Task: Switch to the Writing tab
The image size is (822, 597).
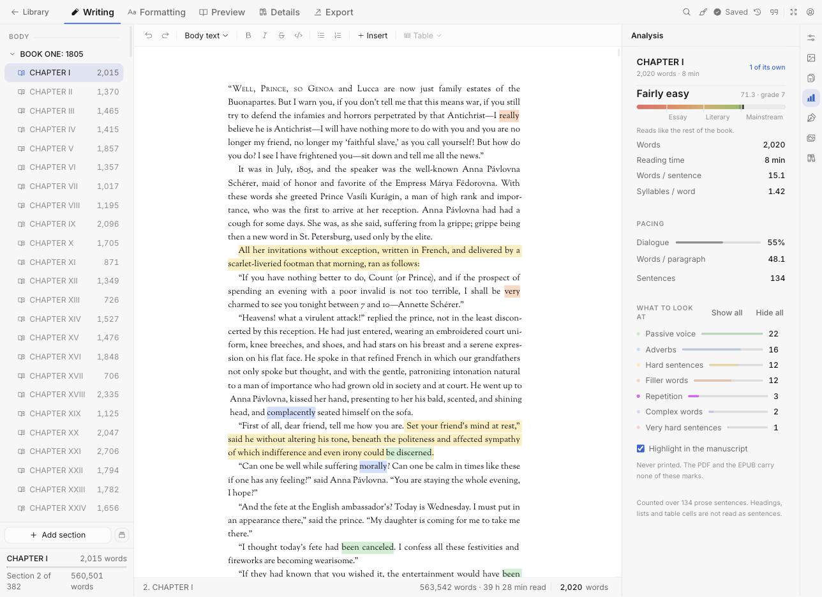Action: [x=93, y=12]
